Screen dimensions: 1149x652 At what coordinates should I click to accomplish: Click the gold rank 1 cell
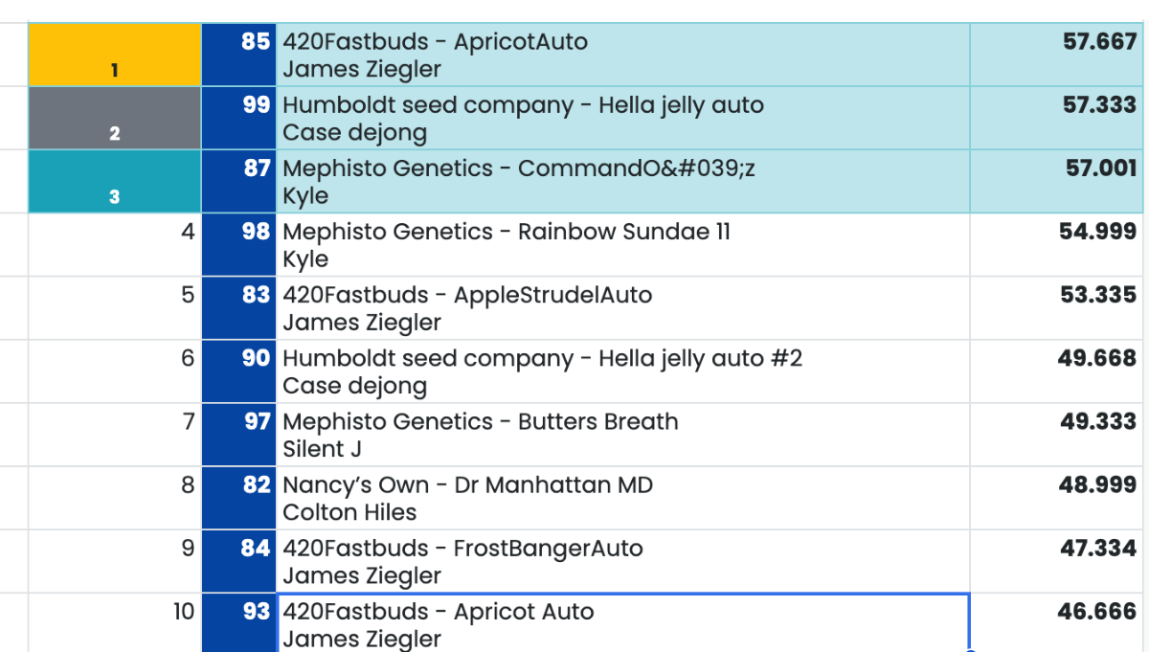(115, 56)
